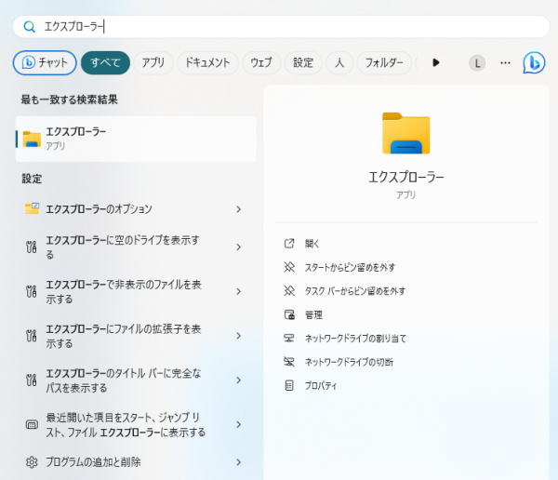Select the すべて filter tab
Viewport: 558px width, 480px height.
[x=105, y=62]
